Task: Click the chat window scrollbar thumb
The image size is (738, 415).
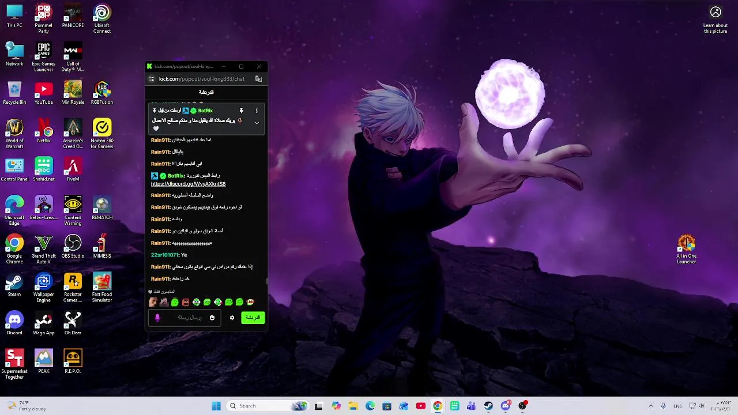Action: tap(266, 281)
